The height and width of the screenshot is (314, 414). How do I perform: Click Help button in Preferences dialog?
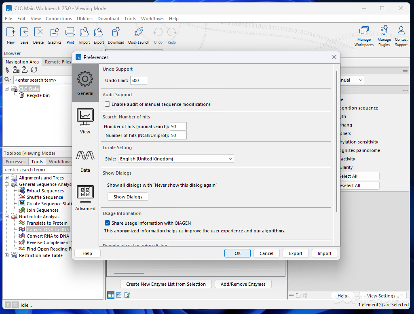87,253
